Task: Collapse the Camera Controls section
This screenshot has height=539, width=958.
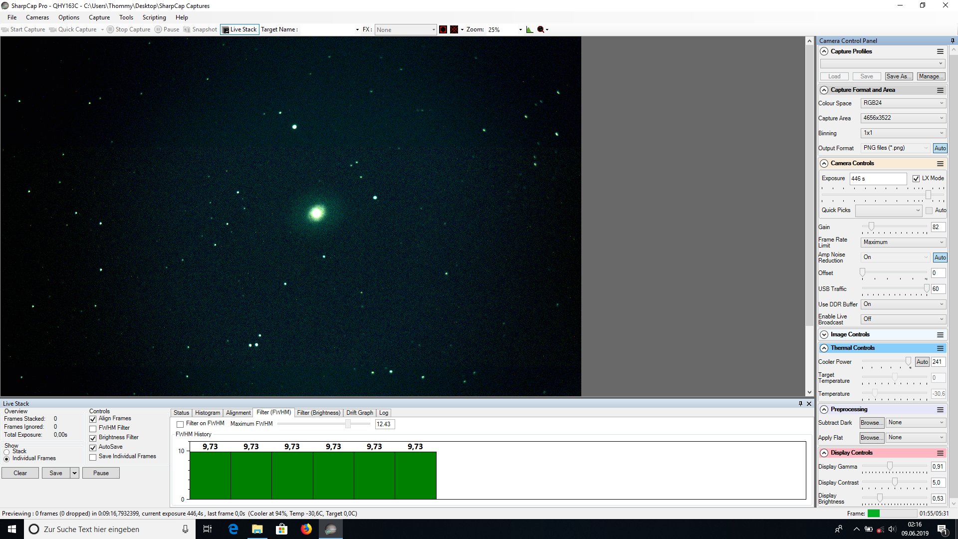Action: point(824,164)
